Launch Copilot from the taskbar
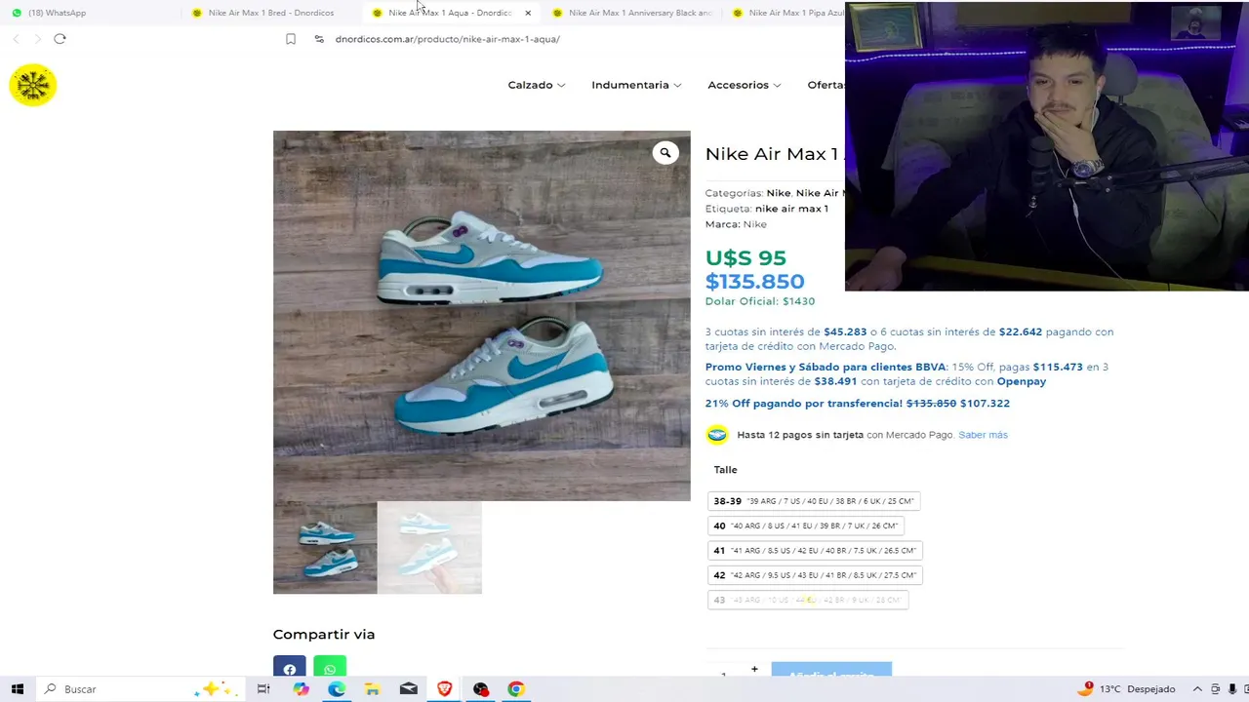The width and height of the screenshot is (1249, 702). [301, 689]
